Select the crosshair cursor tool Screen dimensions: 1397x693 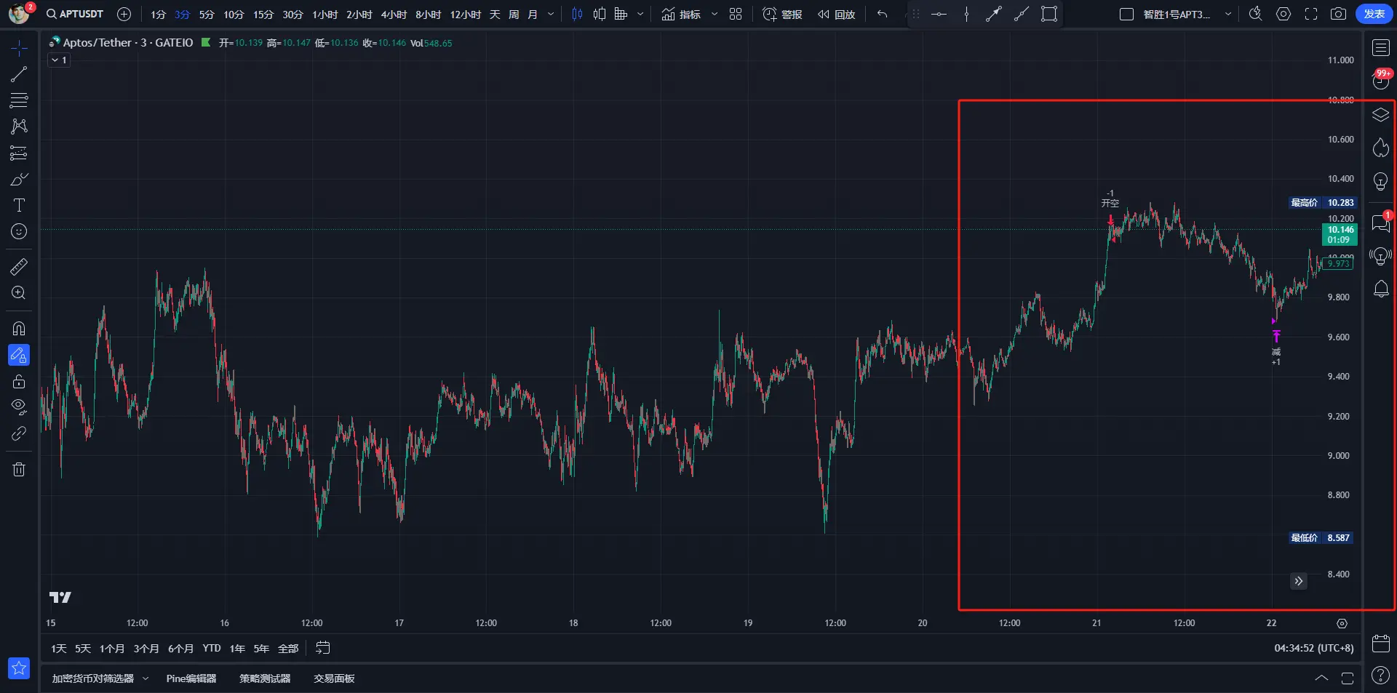click(19, 48)
